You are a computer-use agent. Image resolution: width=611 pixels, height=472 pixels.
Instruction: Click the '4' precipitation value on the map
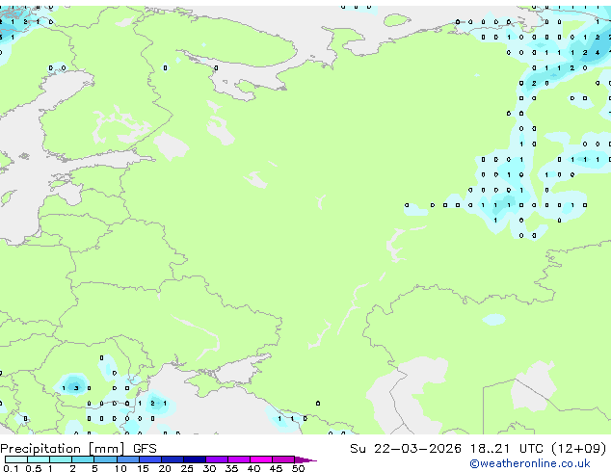click(x=598, y=53)
